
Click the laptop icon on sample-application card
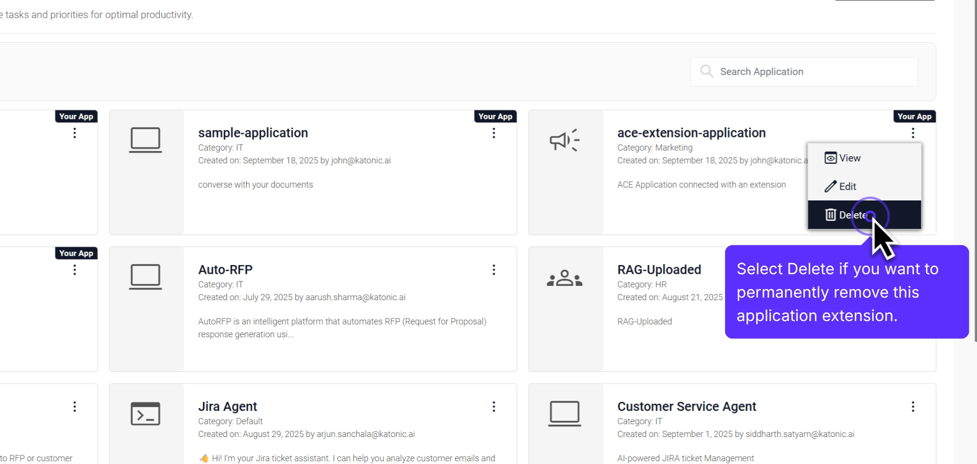point(146,139)
